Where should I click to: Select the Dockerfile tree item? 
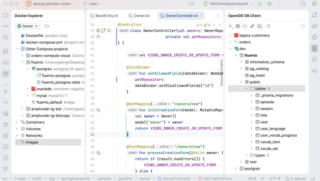(44, 36)
